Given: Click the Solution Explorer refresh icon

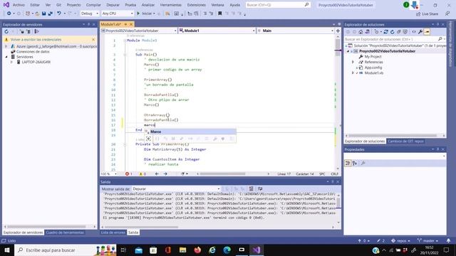Looking at the screenshot, I should click(393, 31).
